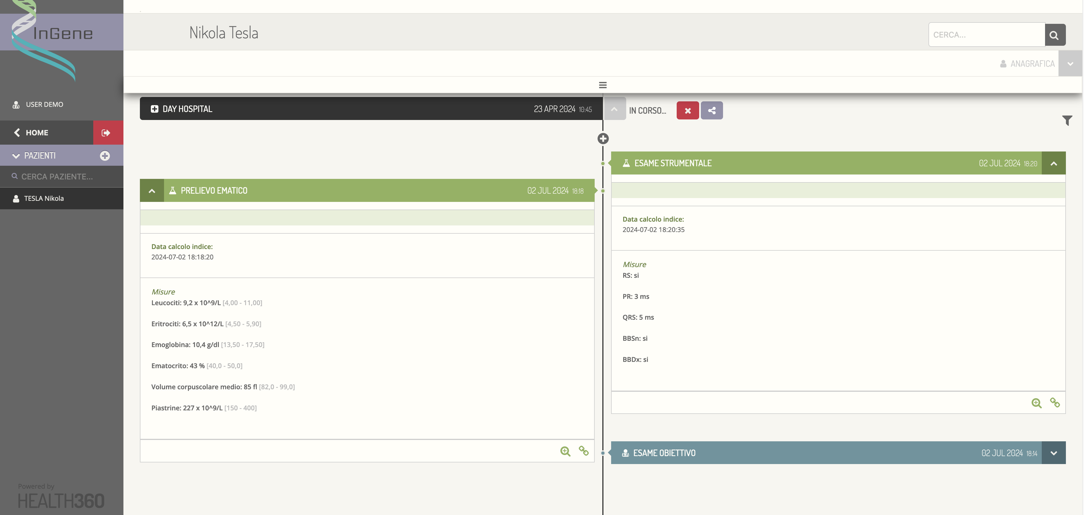Click date 2024-07-02 18:20:35 text
This screenshot has height=515, width=1084.
[x=654, y=230]
